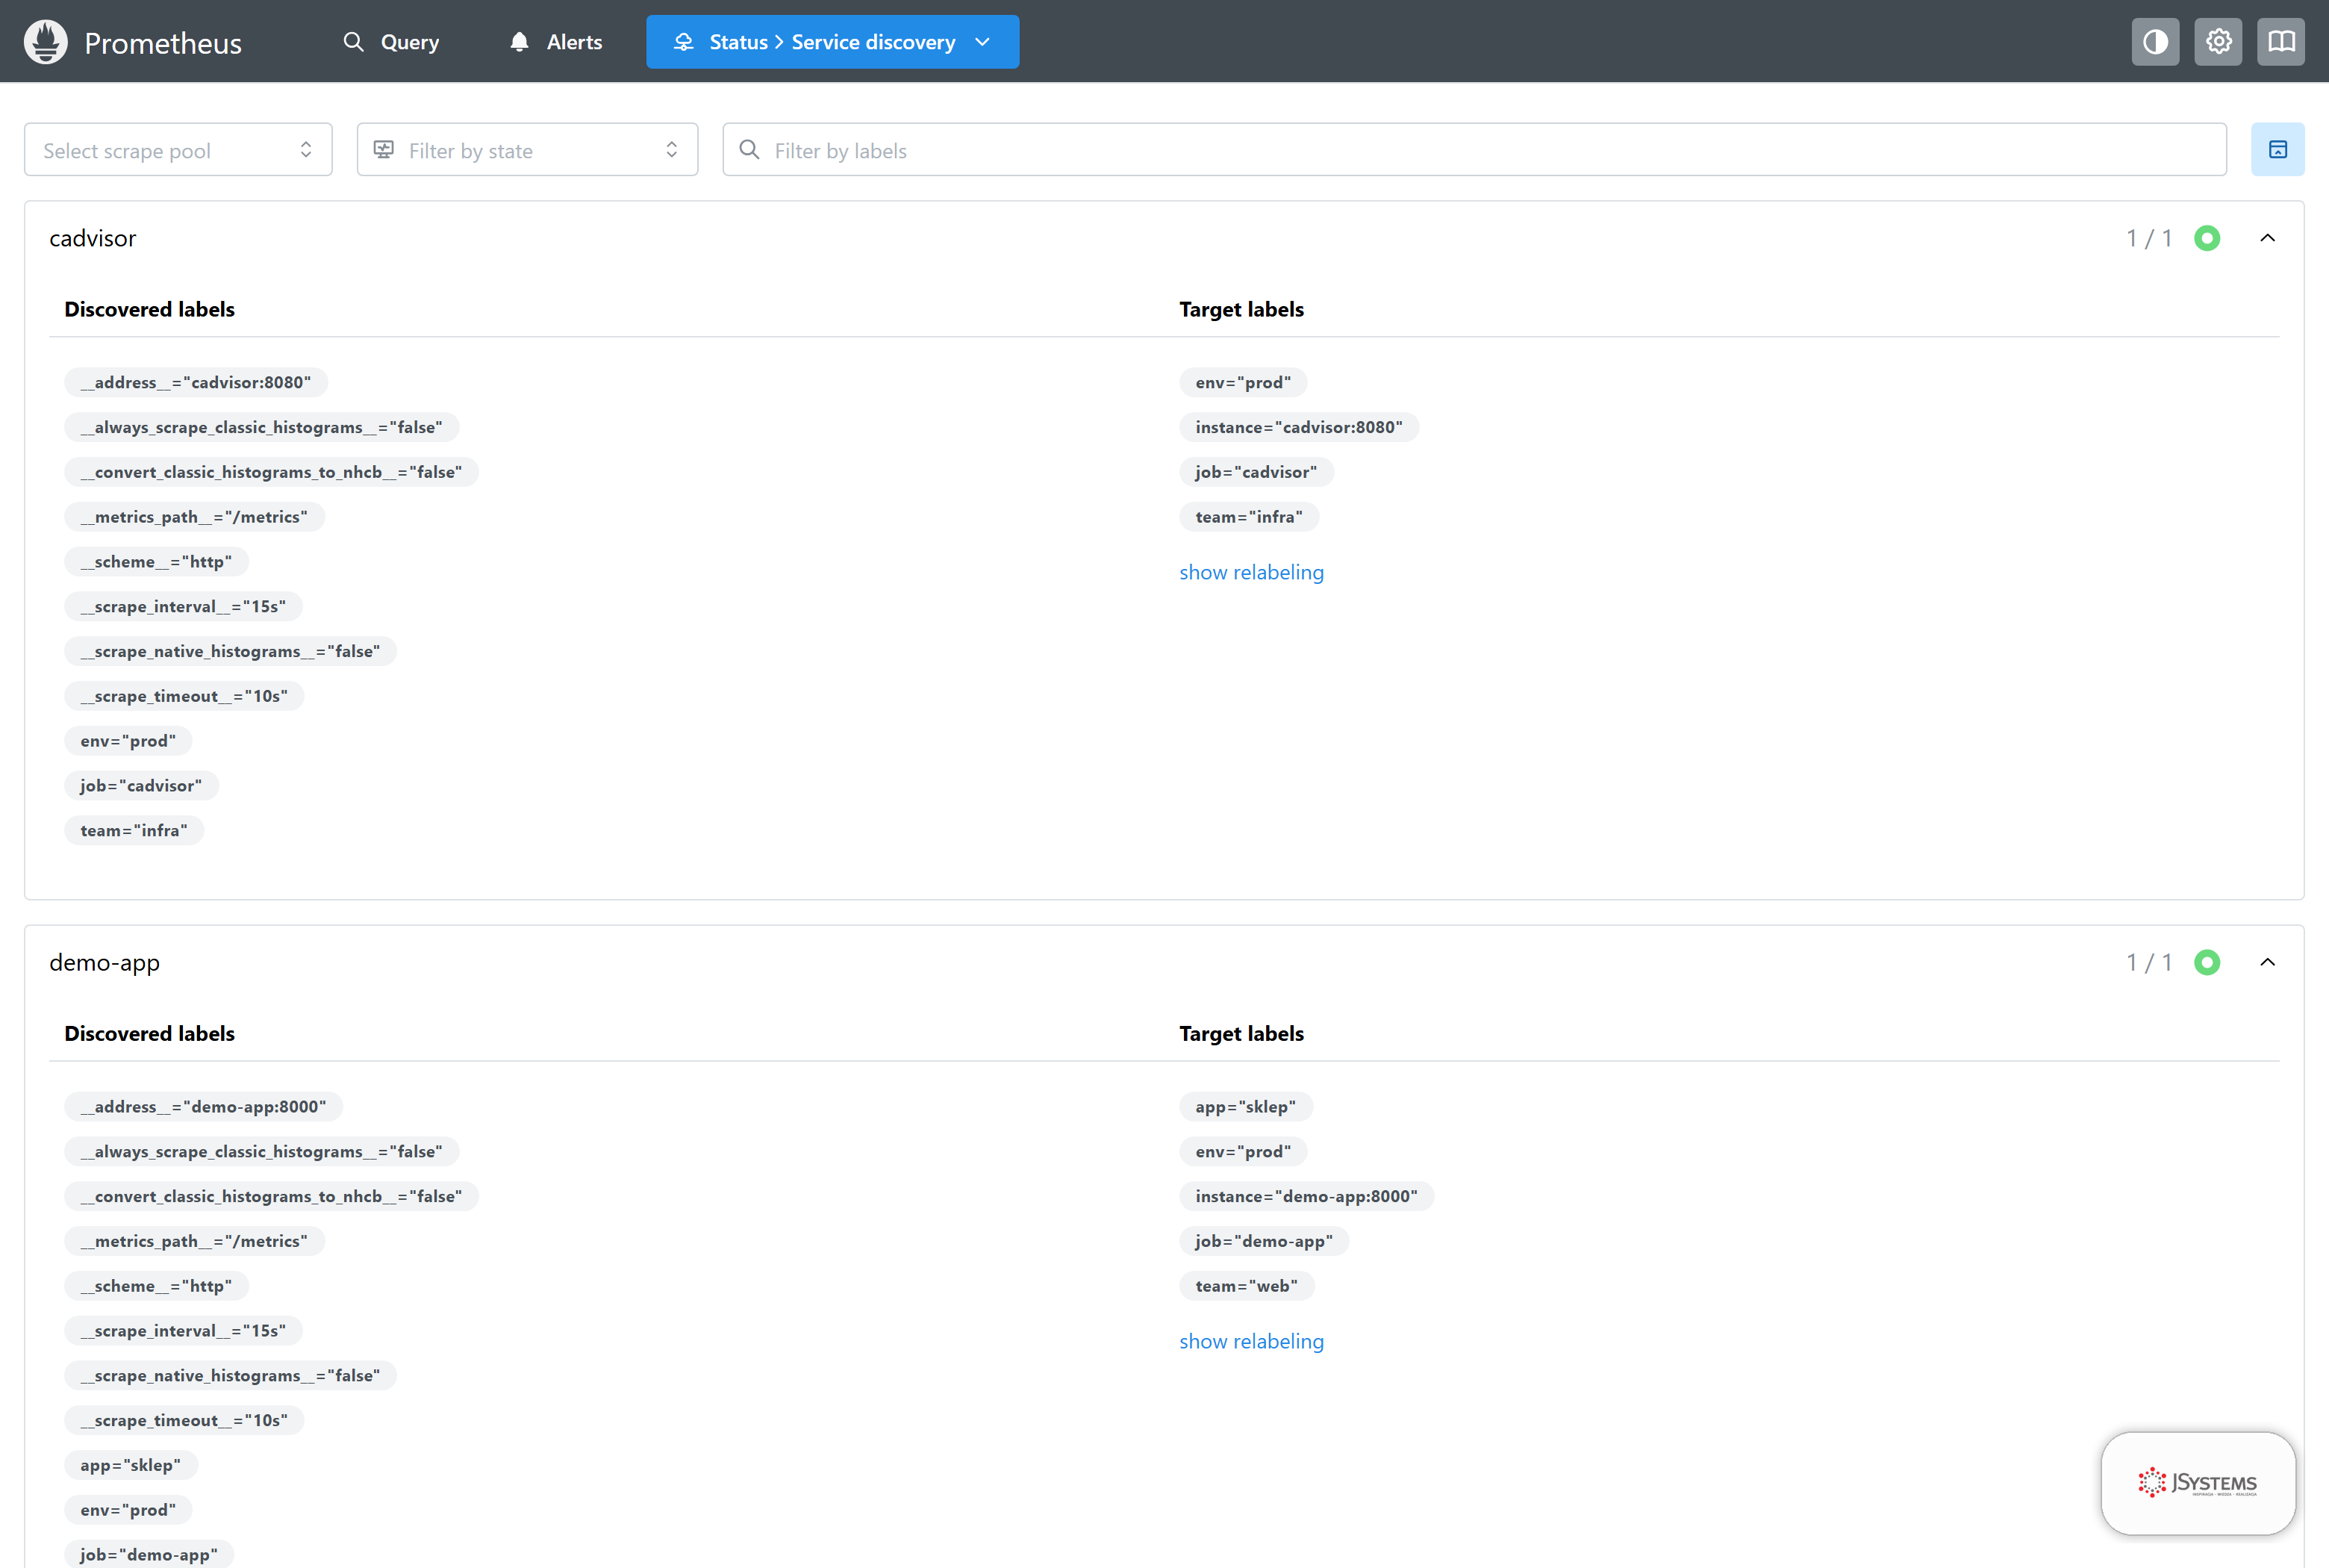The height and width of the screenshot is (1568, 2329).
Task: Click the app="sklep" target label
Action: point(1247,1106)
